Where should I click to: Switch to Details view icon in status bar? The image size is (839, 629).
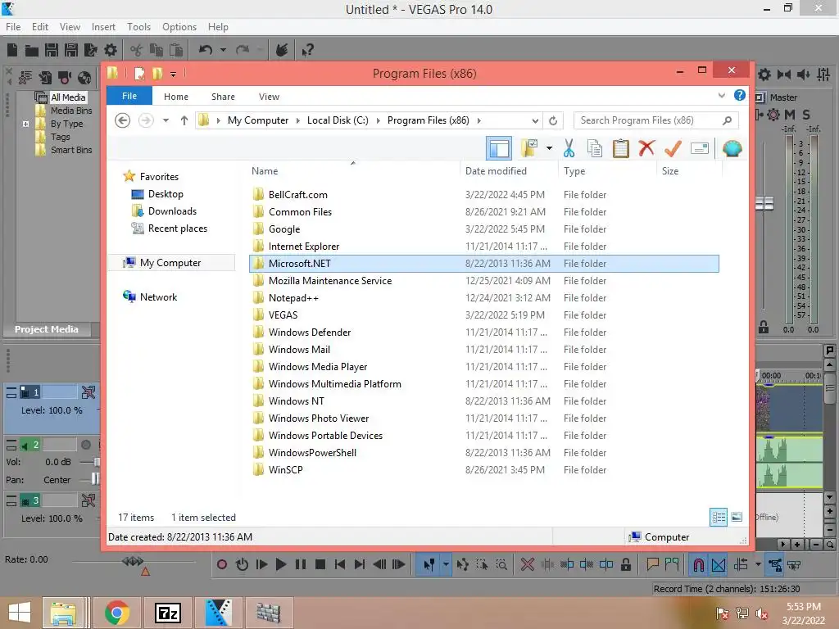click(x=719, y=518)
